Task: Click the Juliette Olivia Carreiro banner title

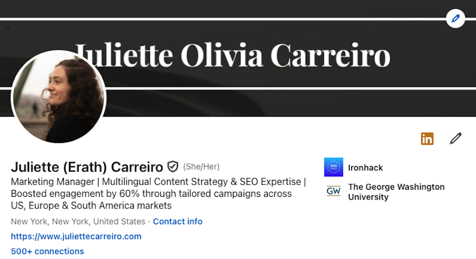Action: pyautogui.click(x=232, y=56)
